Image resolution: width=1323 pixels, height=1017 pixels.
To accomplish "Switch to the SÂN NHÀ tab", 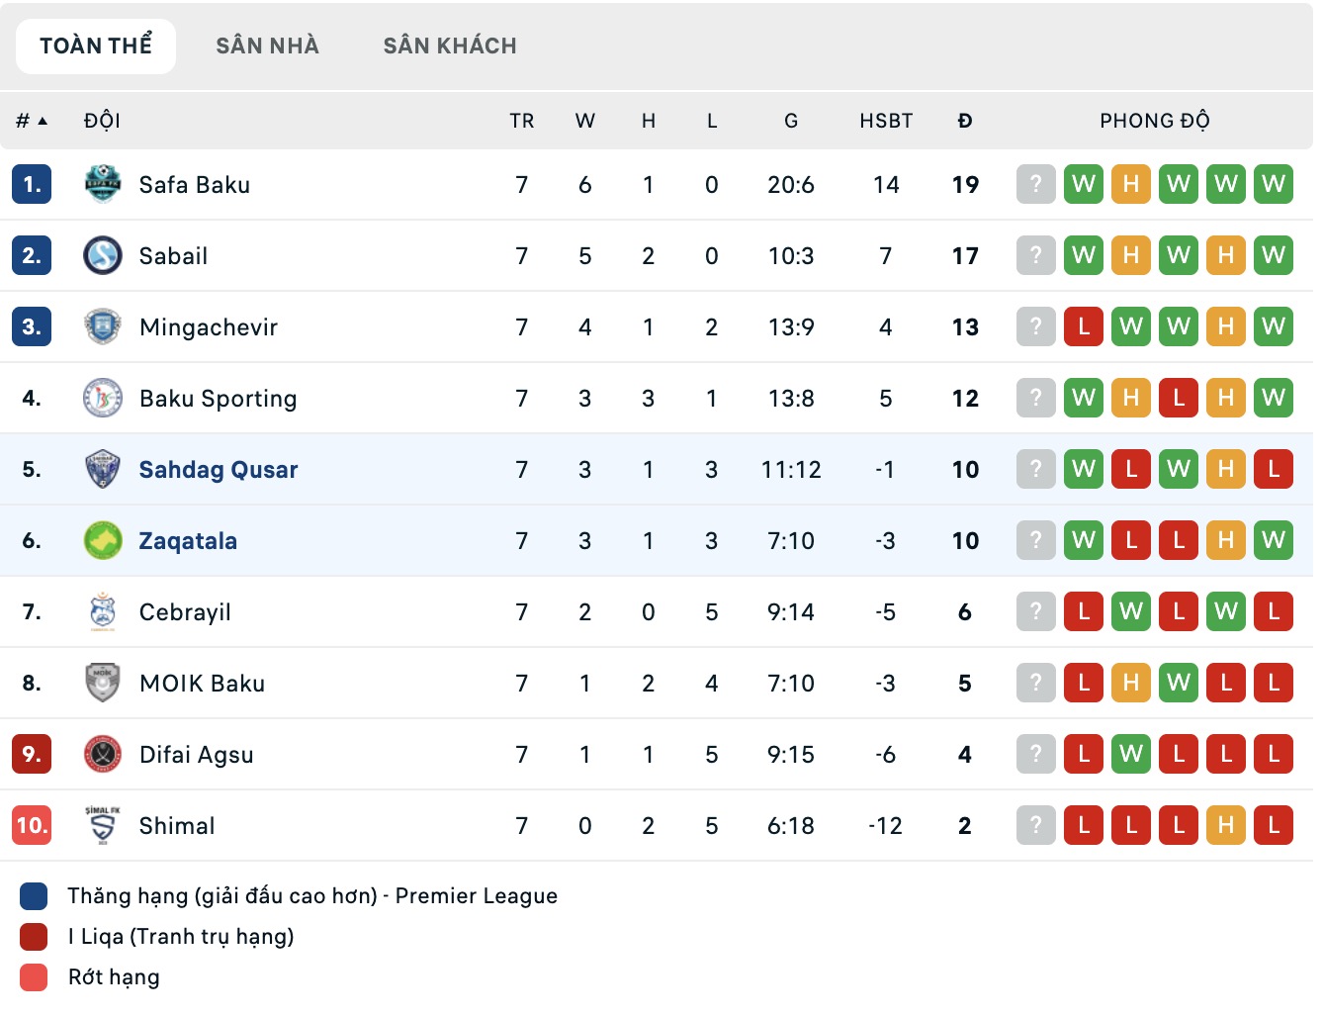I will [266, 45].
